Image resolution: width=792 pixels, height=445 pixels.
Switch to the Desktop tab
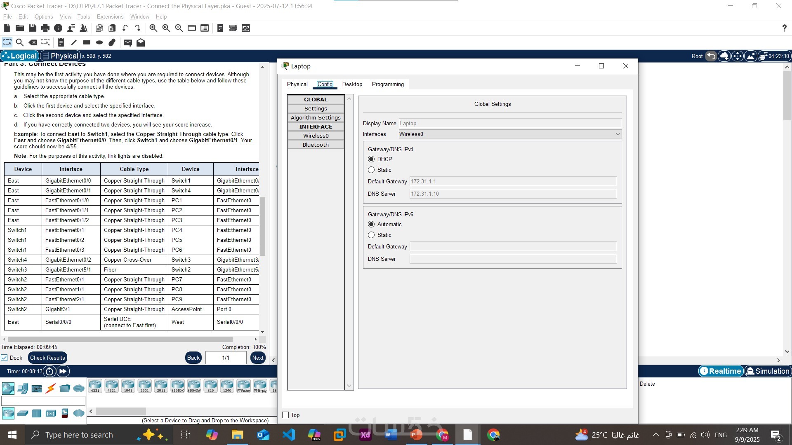coord(352,84)
